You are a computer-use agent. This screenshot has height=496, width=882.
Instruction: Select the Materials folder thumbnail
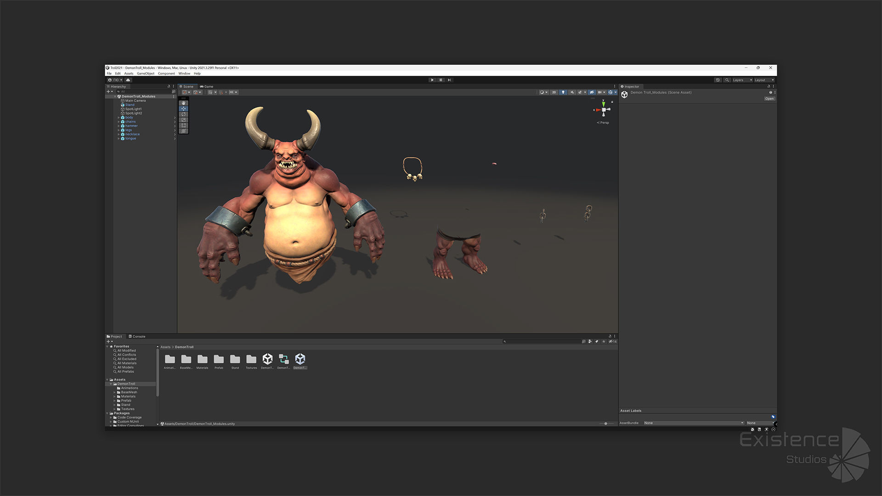(x=203, y=361)
